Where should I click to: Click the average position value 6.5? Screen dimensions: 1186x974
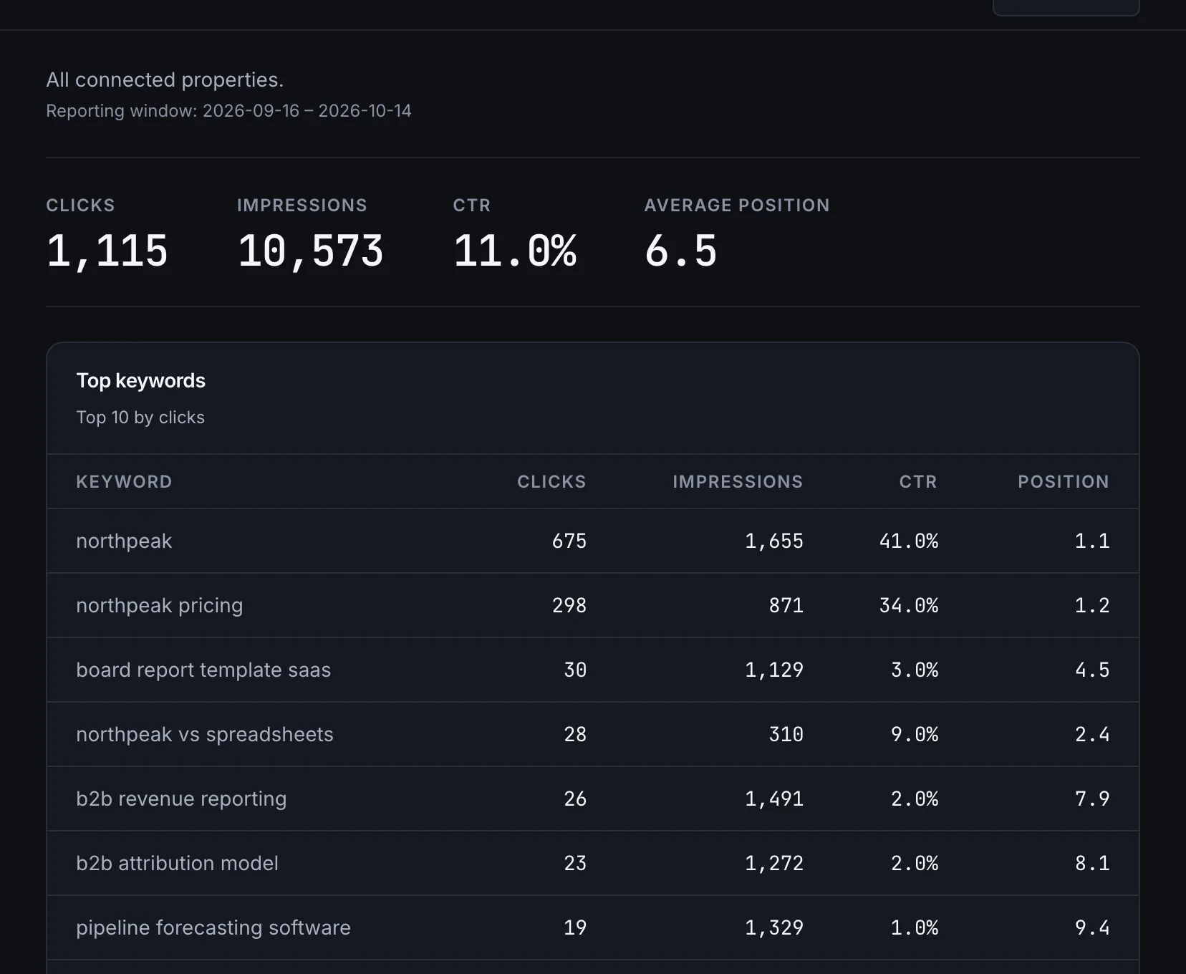pyautogui.click(x=681, y=251)
